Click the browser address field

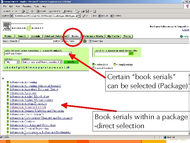point(44,16)
